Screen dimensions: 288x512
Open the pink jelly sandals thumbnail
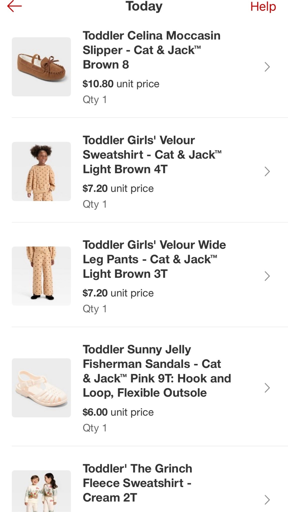pos(41,388)
